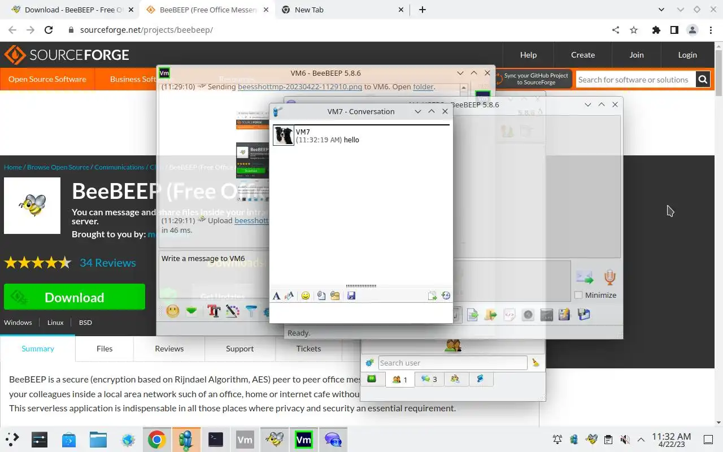Open the green icon tab in user panel

pos(372,379)
